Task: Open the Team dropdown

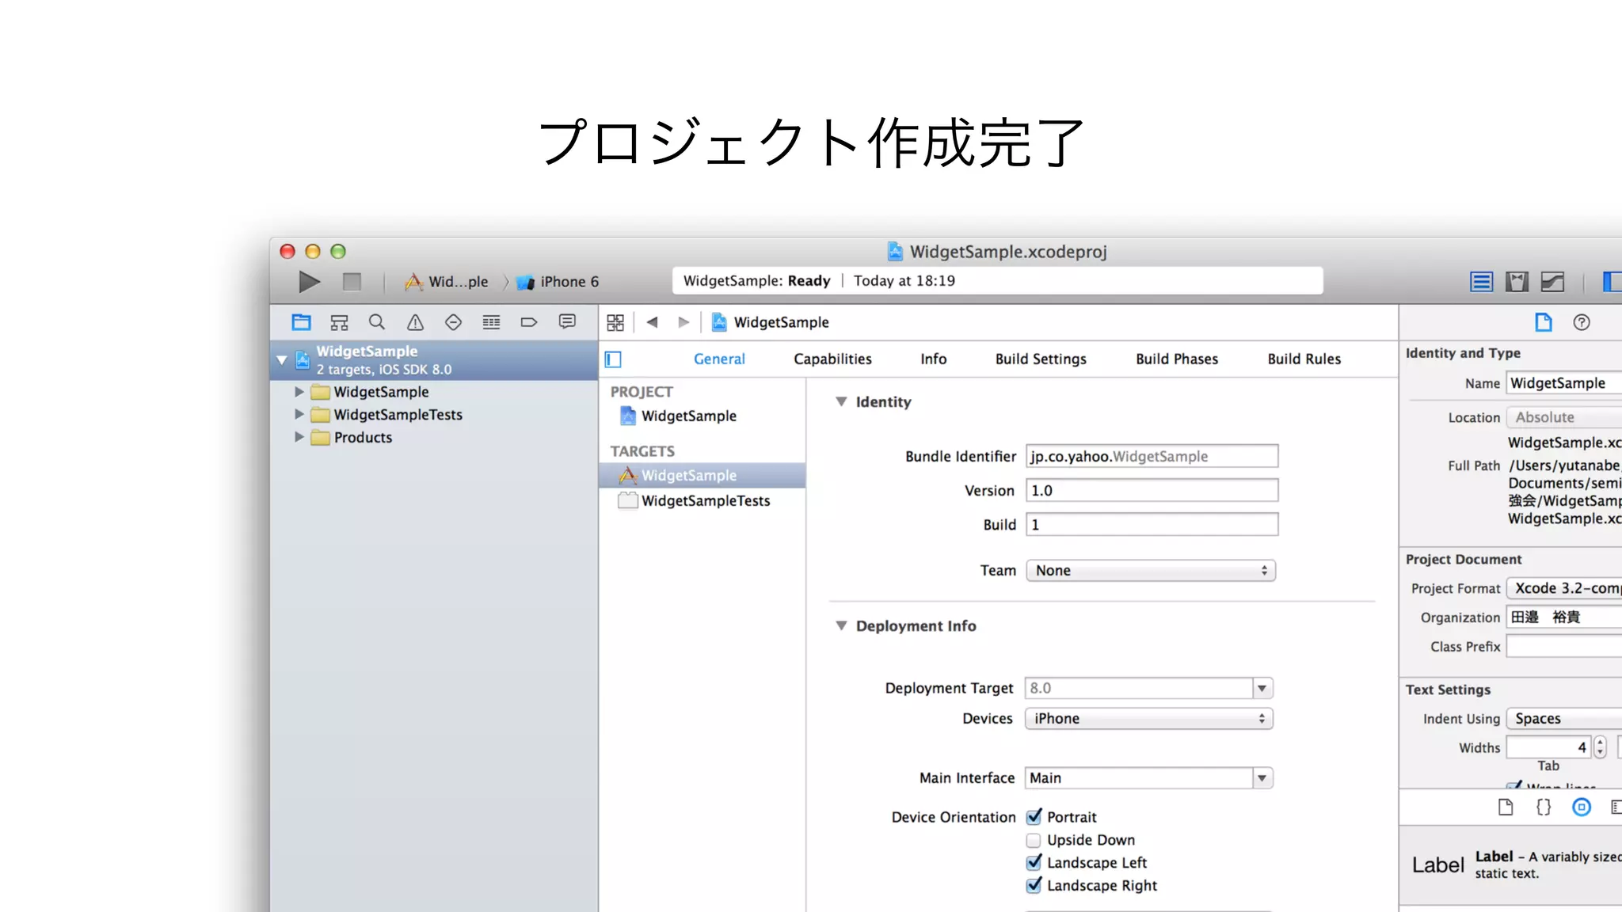Action: point(1151,571)
